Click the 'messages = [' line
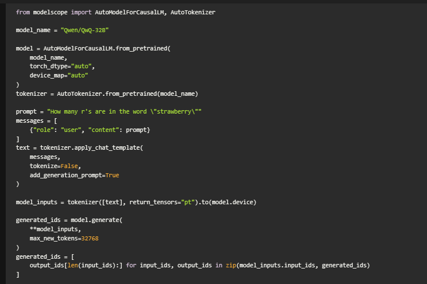Viewport: 427px width, 284px height. tap(36, 121)
